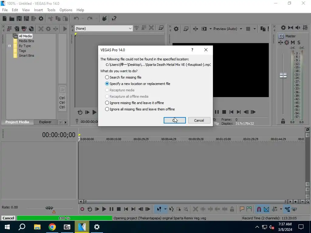Switch to the Explorer tab
The height and width of the screenshot is (233, 311).
coord(45,122)
